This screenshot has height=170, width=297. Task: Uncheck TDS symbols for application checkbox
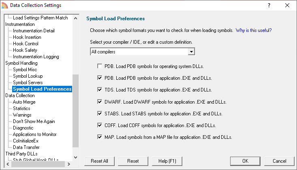coord(100,89)
